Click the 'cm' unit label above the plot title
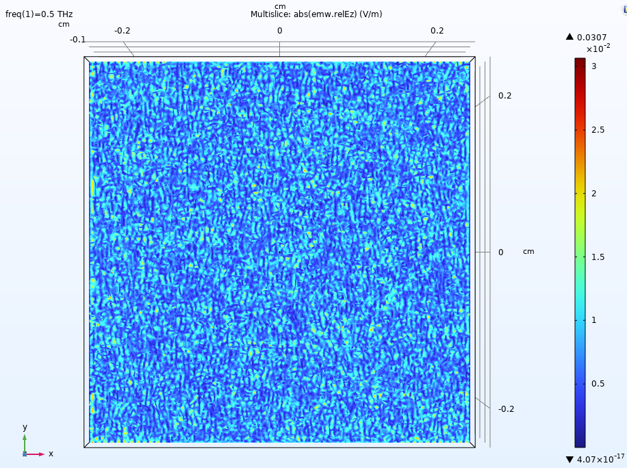The height and width of the screenshot is (468, 627). [x=280, y=6]
